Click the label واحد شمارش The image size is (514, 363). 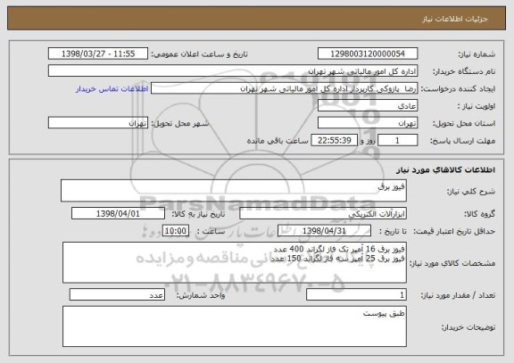click(x=201, y=295)
